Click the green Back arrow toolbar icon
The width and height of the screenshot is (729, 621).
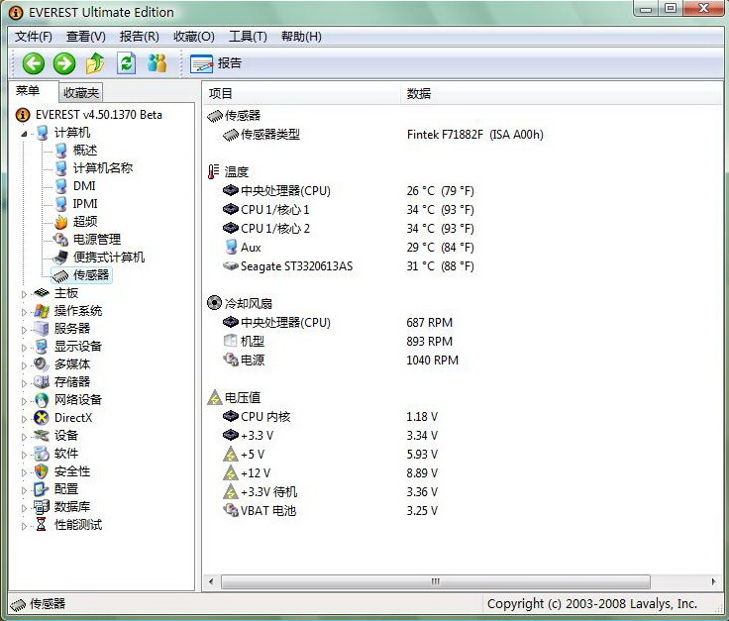click(x=34, y=63)
